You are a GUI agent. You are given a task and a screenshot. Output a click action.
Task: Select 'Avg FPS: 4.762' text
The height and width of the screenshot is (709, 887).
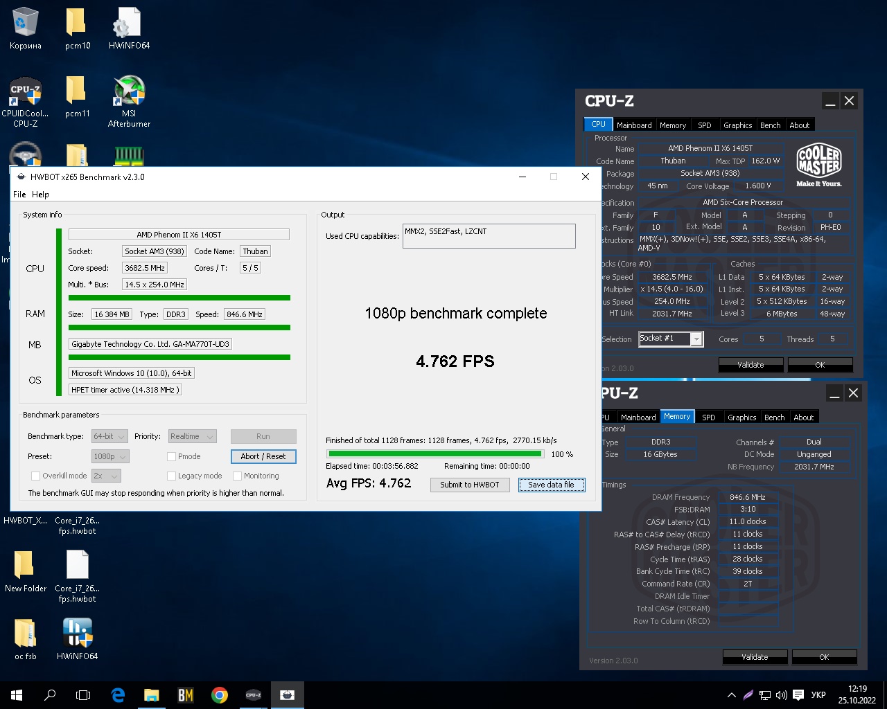[369, 483]
